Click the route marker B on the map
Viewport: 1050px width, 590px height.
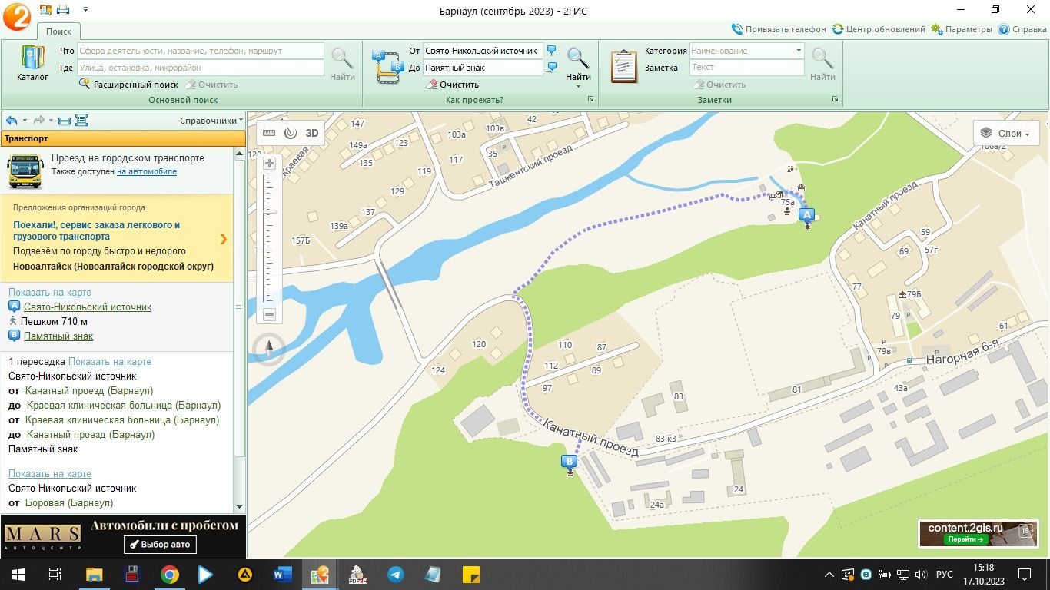point(570,462)
